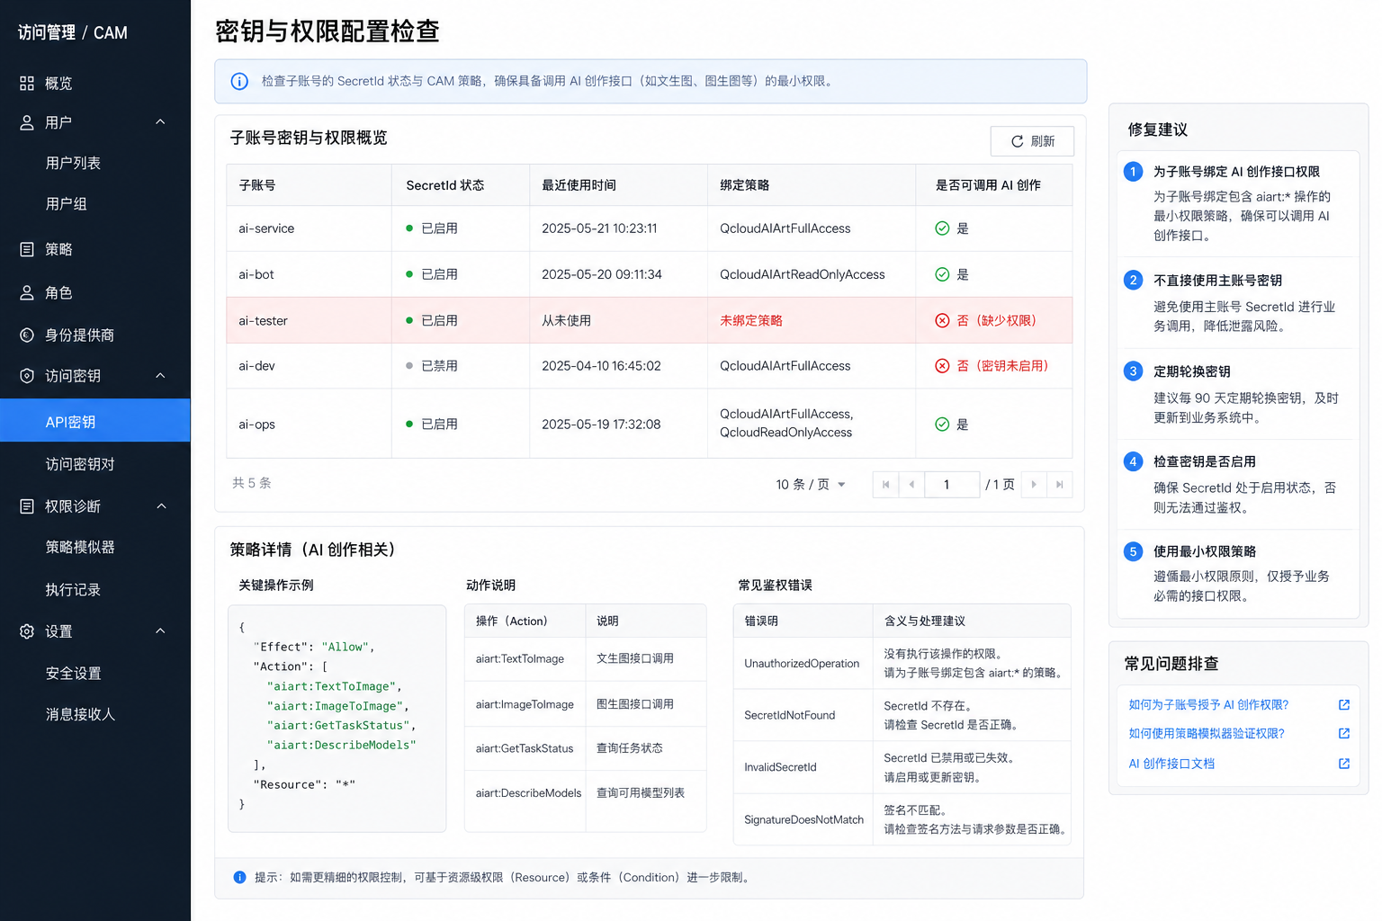Click the 用户 person icon in sidebar
Viewport: 1382px width, 921px height.
coord(27,122)
